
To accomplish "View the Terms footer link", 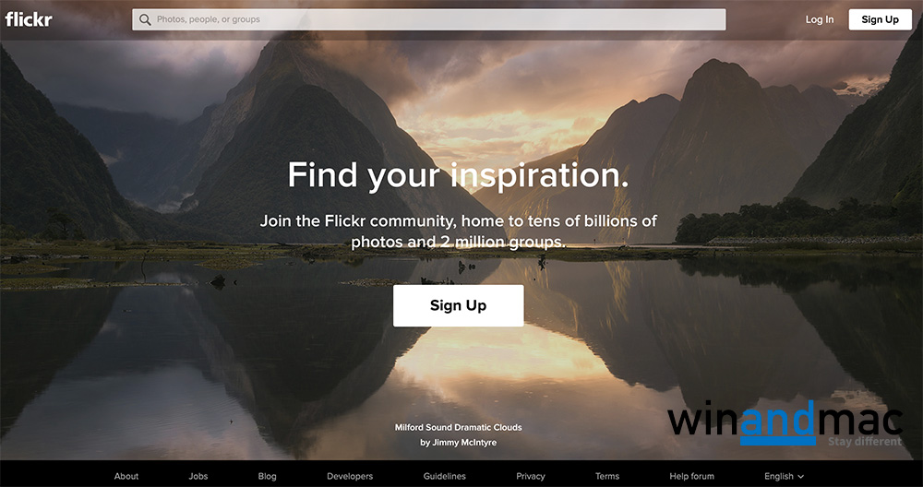I will click(x=607, y=477).
